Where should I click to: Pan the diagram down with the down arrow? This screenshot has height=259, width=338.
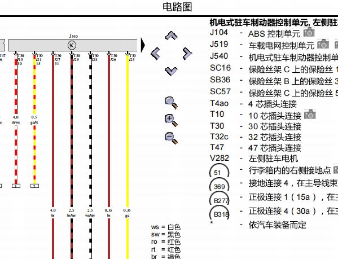pyautogui.click(x=171, y=71)
